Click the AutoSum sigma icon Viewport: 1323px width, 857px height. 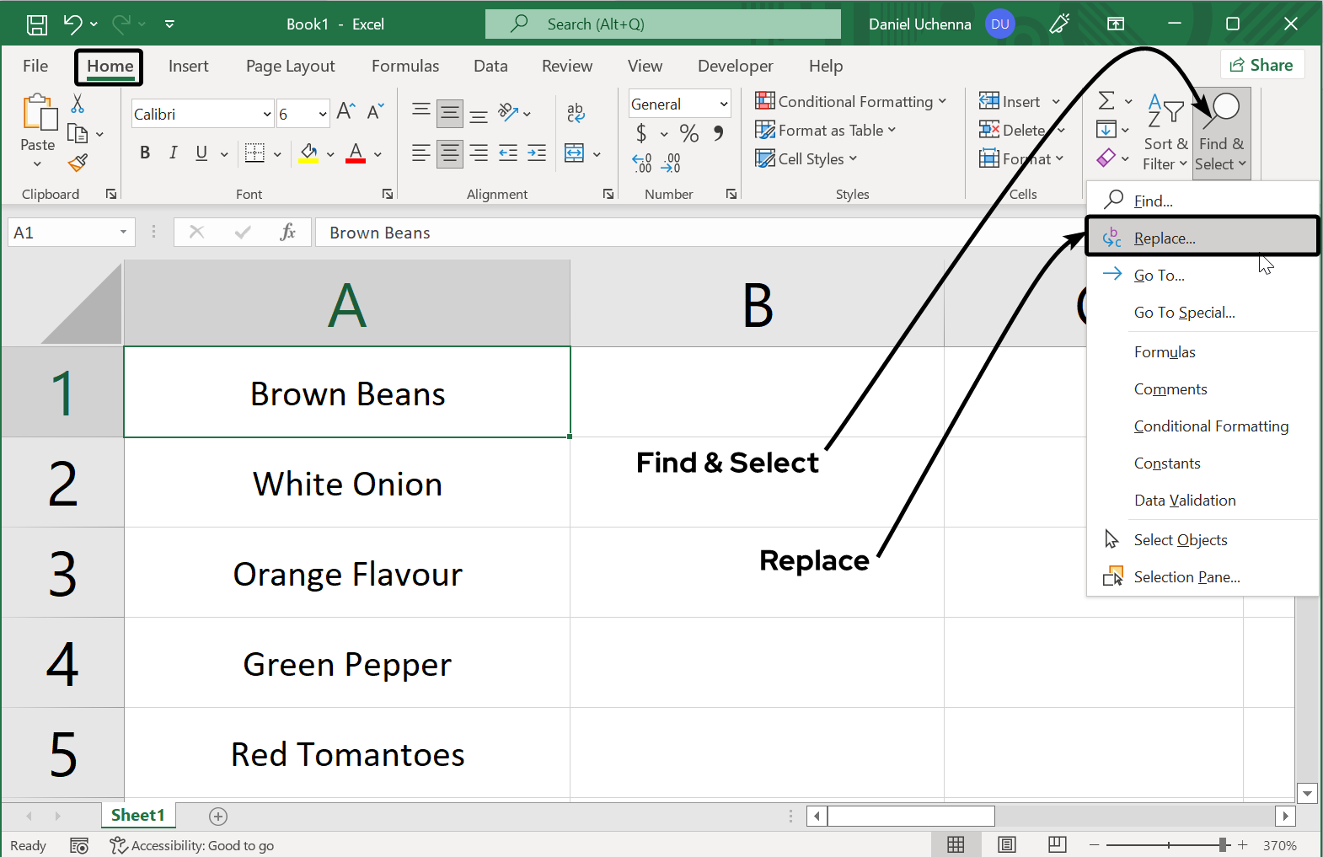(x=1106, y=101)
